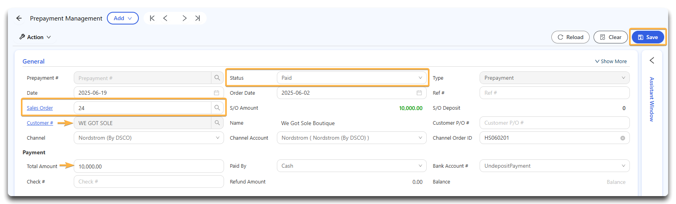
Task: Jump to last record navigation icon
Action: 198,18
